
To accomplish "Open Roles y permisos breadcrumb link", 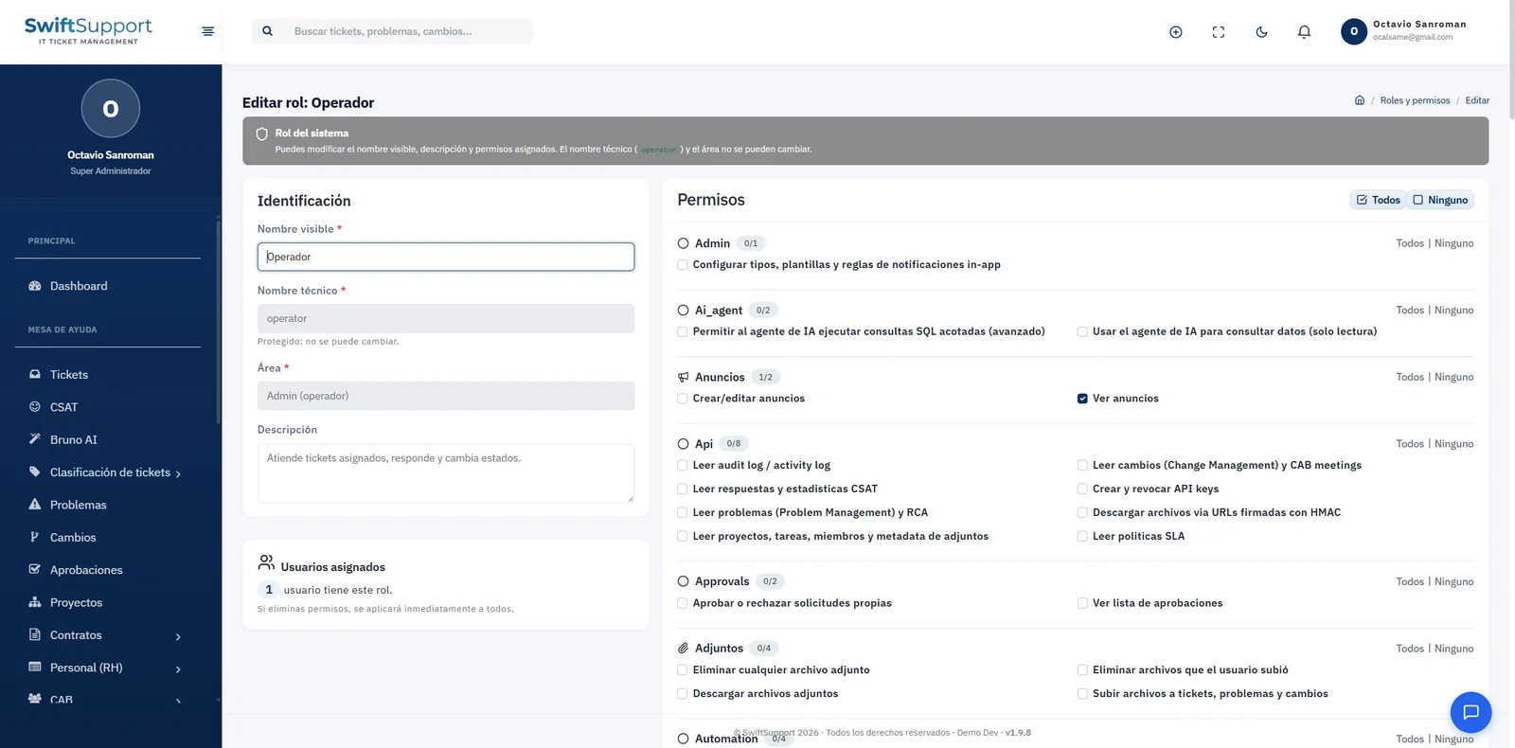I will coord(1415,100).
